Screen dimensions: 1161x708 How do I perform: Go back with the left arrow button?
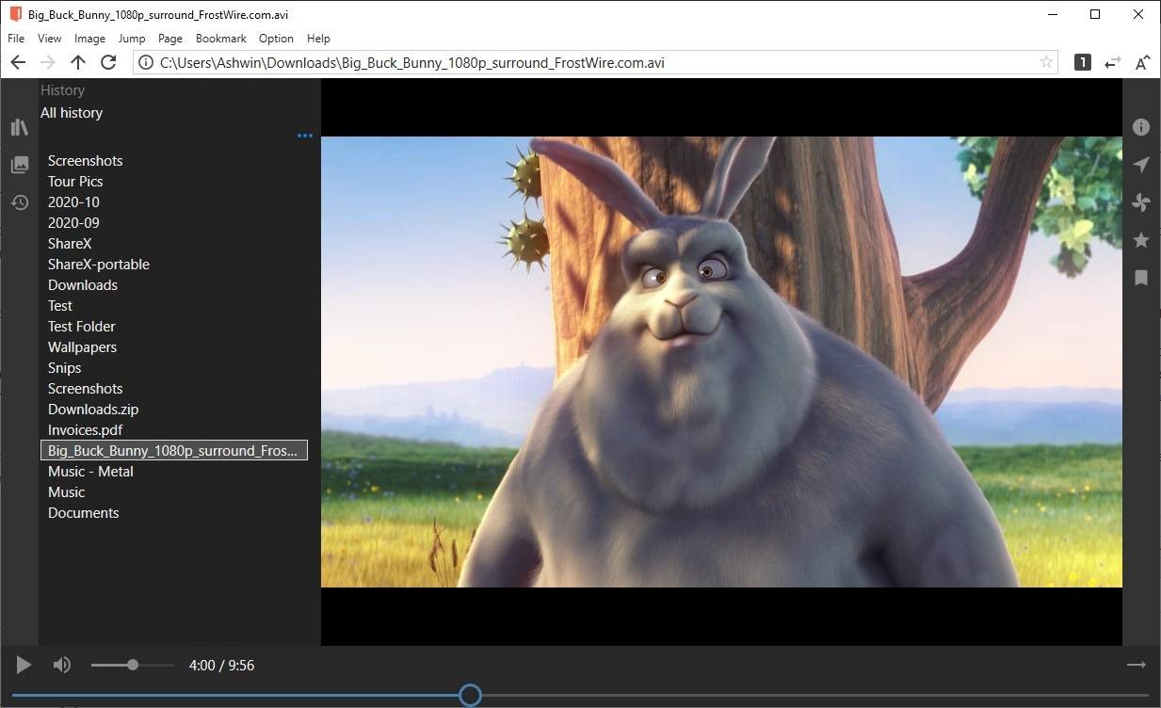(18, 62)
